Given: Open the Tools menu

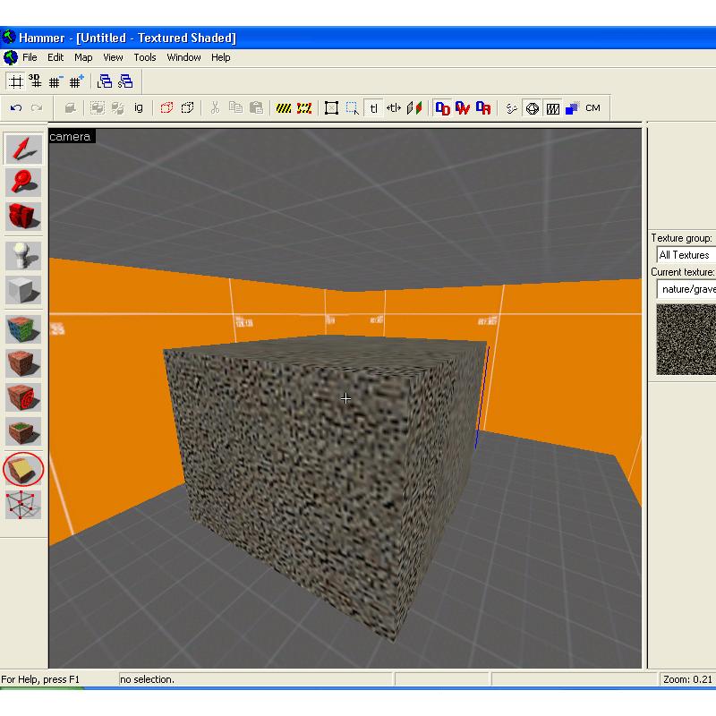Looking at the screenshot, I should click(145, 57).
